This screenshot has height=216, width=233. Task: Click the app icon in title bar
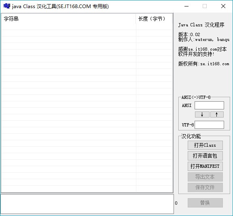coord(7,6)
